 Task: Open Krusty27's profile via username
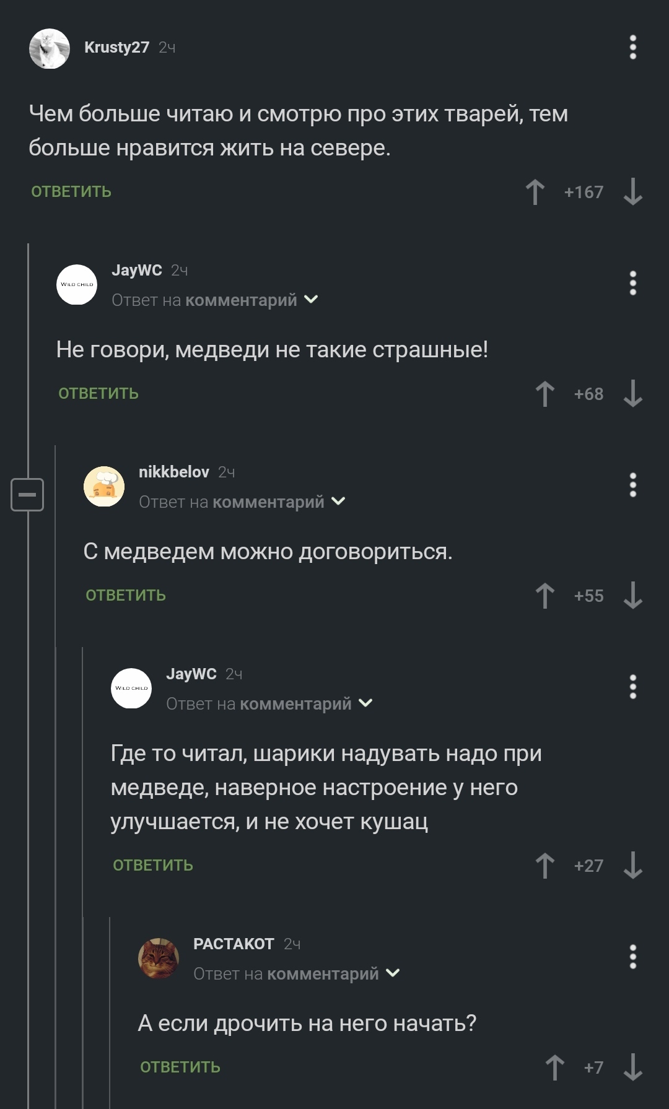pos(116,48)
